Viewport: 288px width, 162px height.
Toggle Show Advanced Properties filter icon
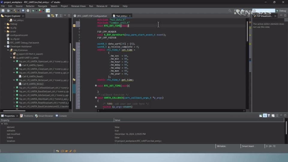point(269,115)
